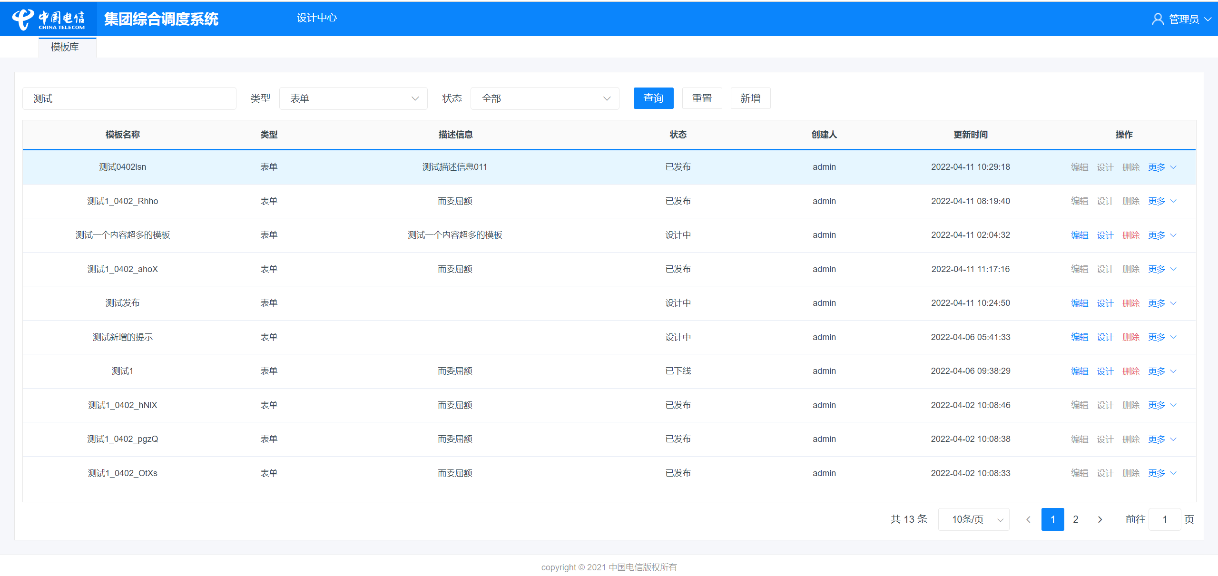Image resolution: width=1218 pixels, height=576 pixels.
Task: Select the row named 测试1_0402_ahoX
Action: click(609, 269)
